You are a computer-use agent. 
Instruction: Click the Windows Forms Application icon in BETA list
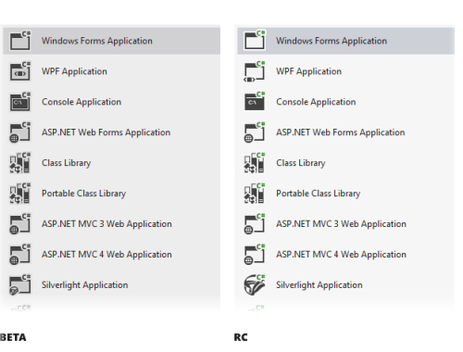click(x=20, y=41)
